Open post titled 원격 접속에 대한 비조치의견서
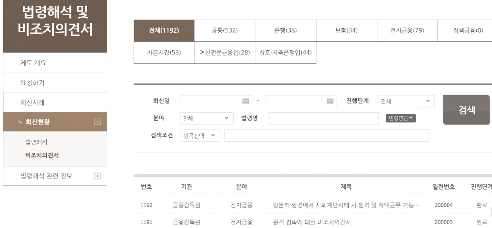This screenshot has height=228, width=492. (x=312, y=223)
